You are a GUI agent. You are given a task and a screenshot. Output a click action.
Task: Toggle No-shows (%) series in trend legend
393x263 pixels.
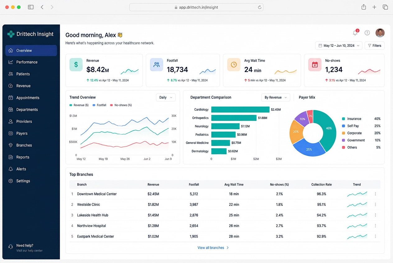coord(121,105)
